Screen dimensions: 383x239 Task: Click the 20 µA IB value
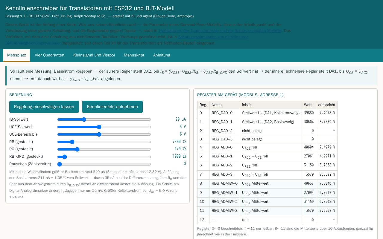[181, 119]
